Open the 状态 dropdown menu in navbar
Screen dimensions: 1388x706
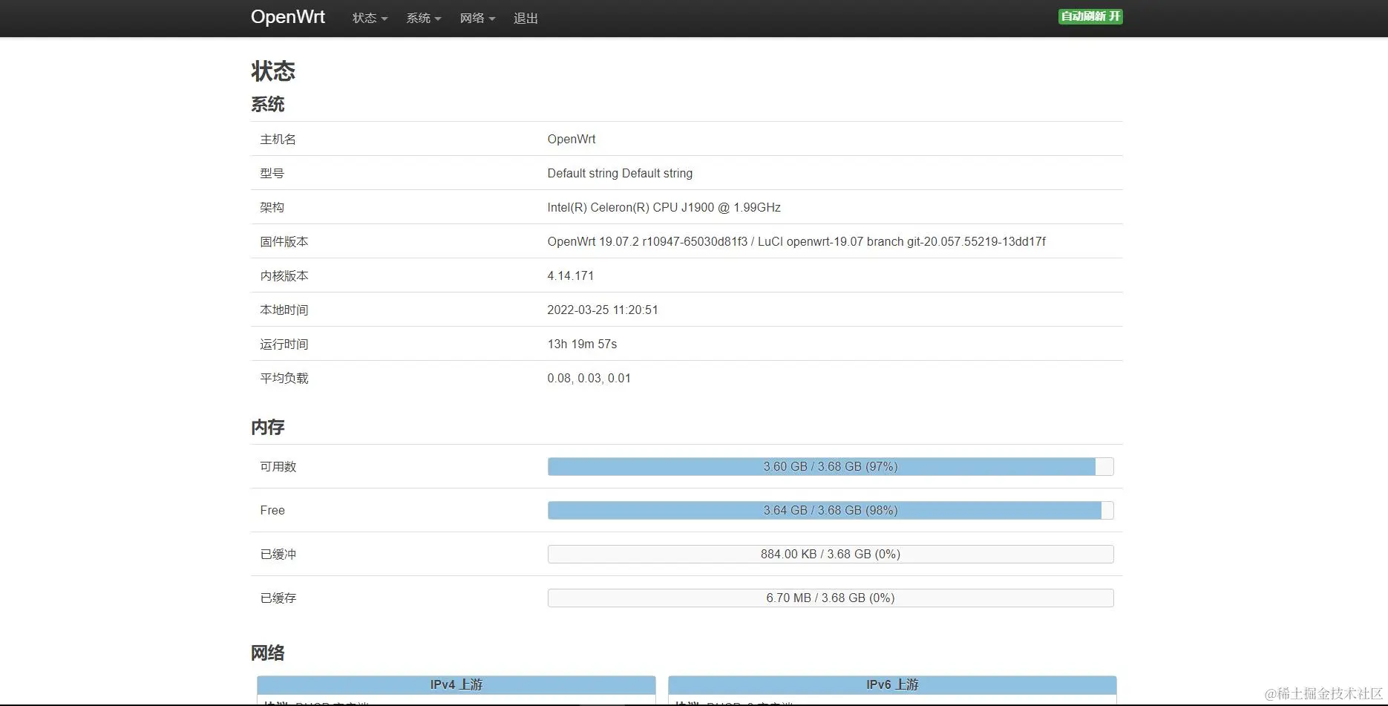(370, 18)
